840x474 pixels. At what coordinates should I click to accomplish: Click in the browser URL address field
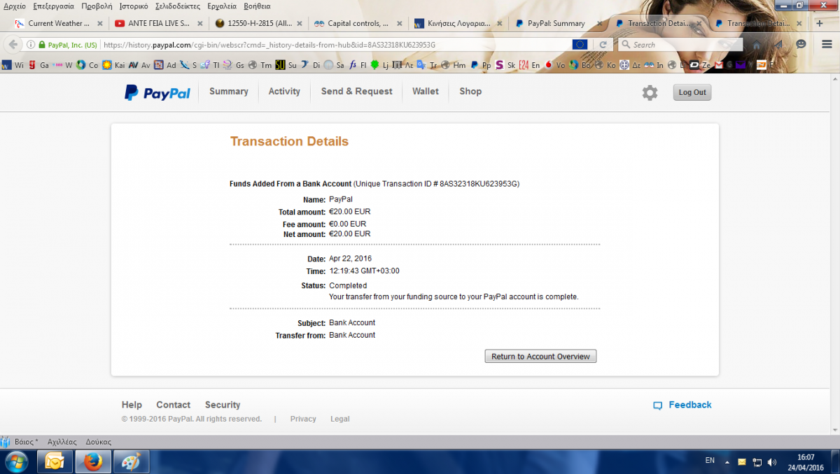336,45
